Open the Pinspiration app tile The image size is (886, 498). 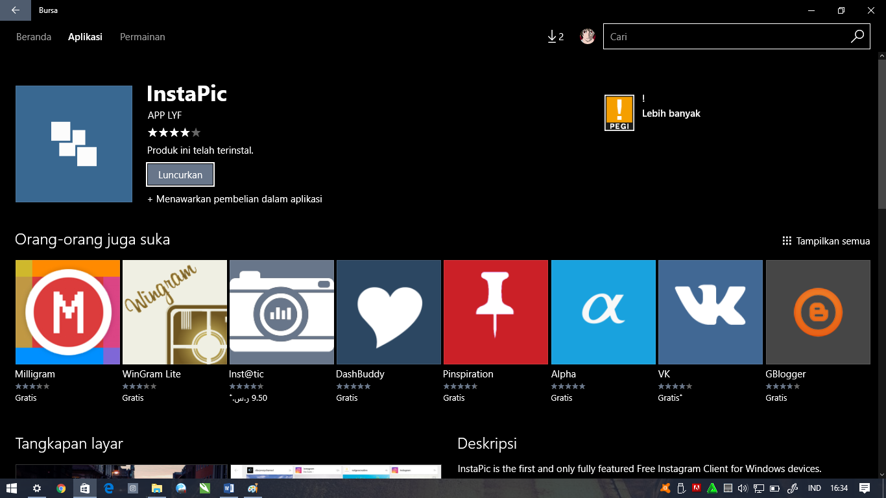496,312
